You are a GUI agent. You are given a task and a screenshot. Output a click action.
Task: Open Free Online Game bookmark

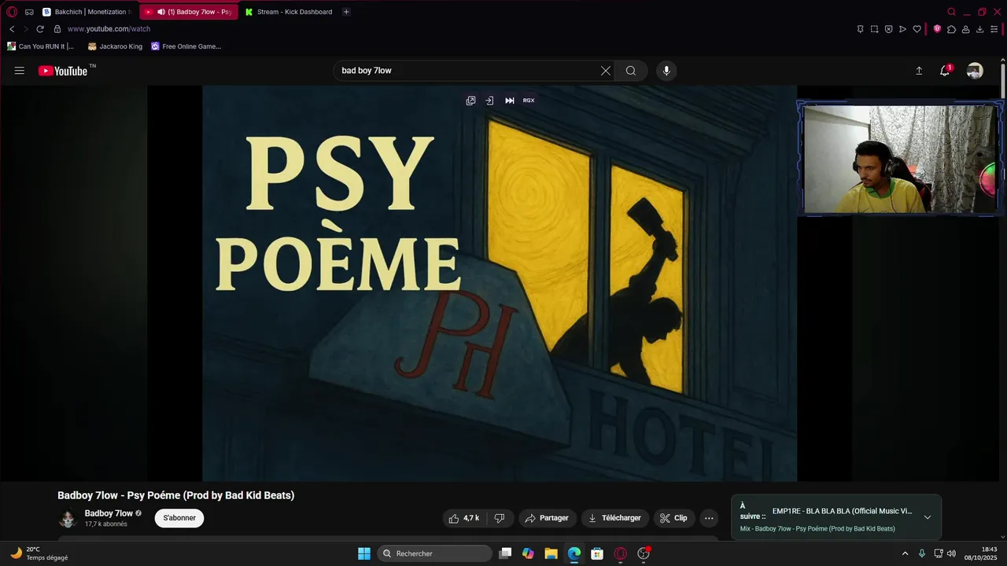[x=186, y=46]
